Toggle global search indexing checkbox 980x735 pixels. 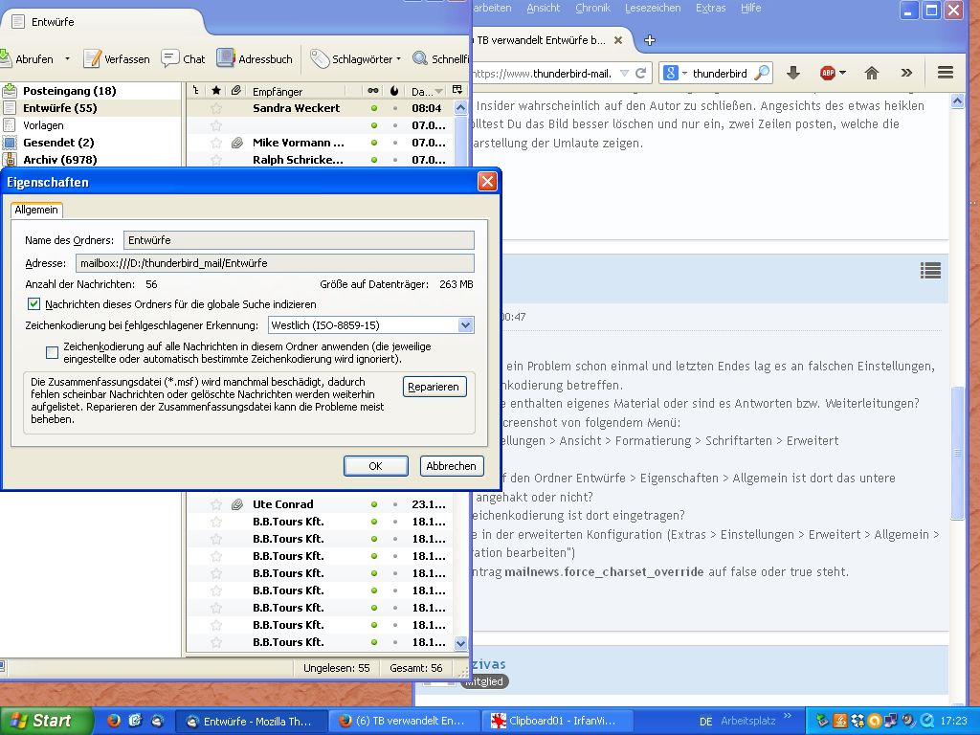34,304
